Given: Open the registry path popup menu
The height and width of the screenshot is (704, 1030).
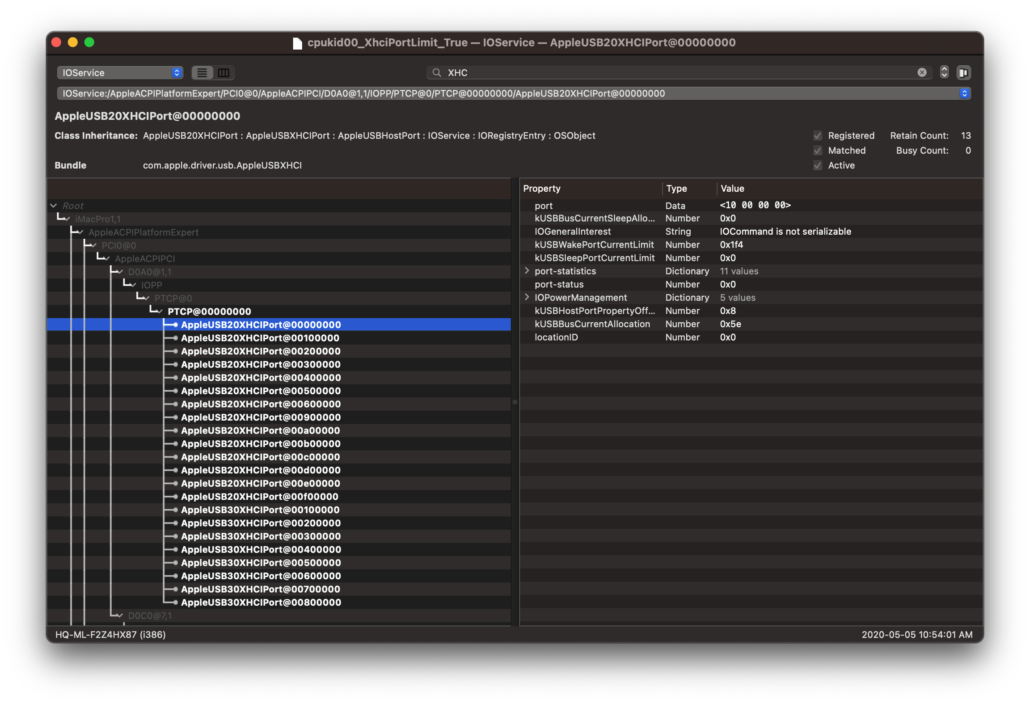Looking at the screenshot, I should 964,93.
